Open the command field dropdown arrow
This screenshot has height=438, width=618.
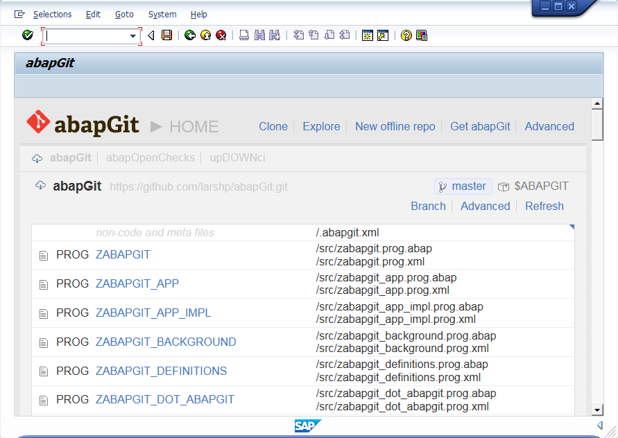click(x=133, y=36)
